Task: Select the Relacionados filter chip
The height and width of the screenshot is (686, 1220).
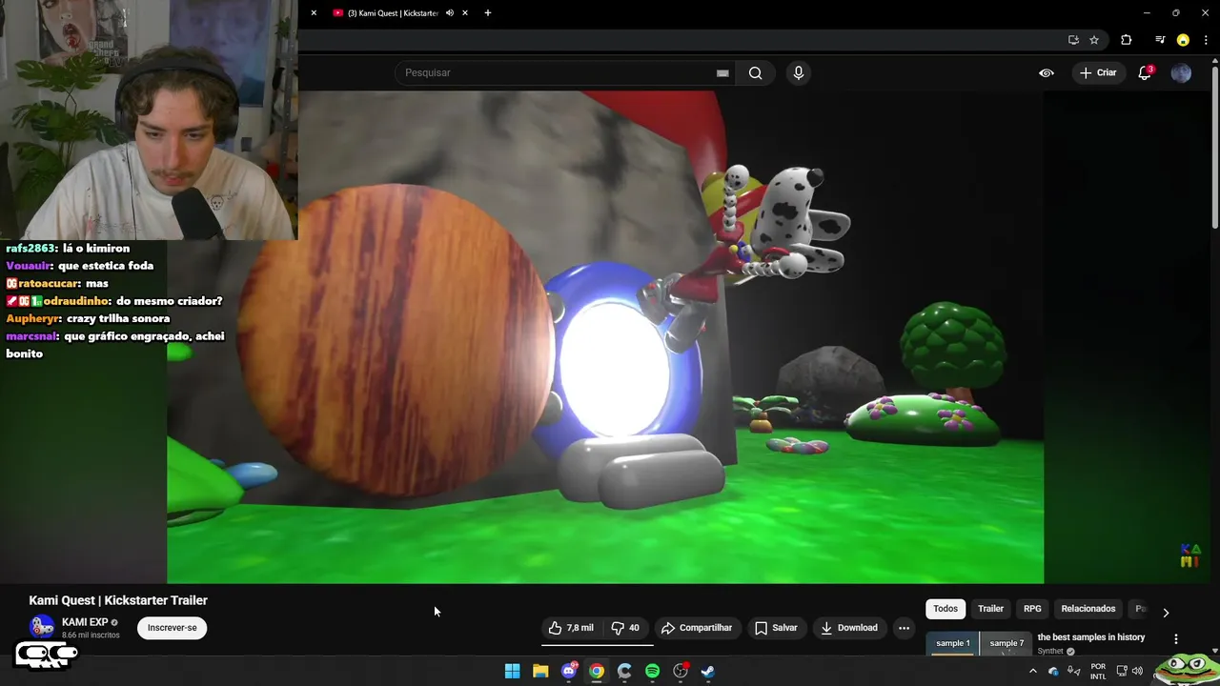Action: coord(1088,609)
